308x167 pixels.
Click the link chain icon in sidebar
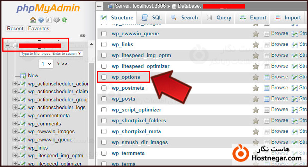point(82,35)
